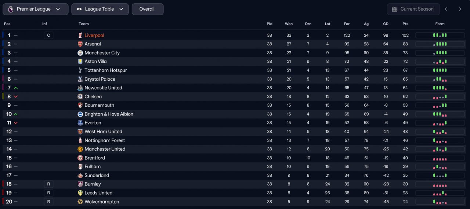
Task: Click Burnley's relegated 'R' info badge
Action: 48,184
